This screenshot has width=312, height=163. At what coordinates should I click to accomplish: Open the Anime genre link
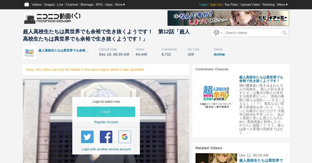[x=219, y=54]
